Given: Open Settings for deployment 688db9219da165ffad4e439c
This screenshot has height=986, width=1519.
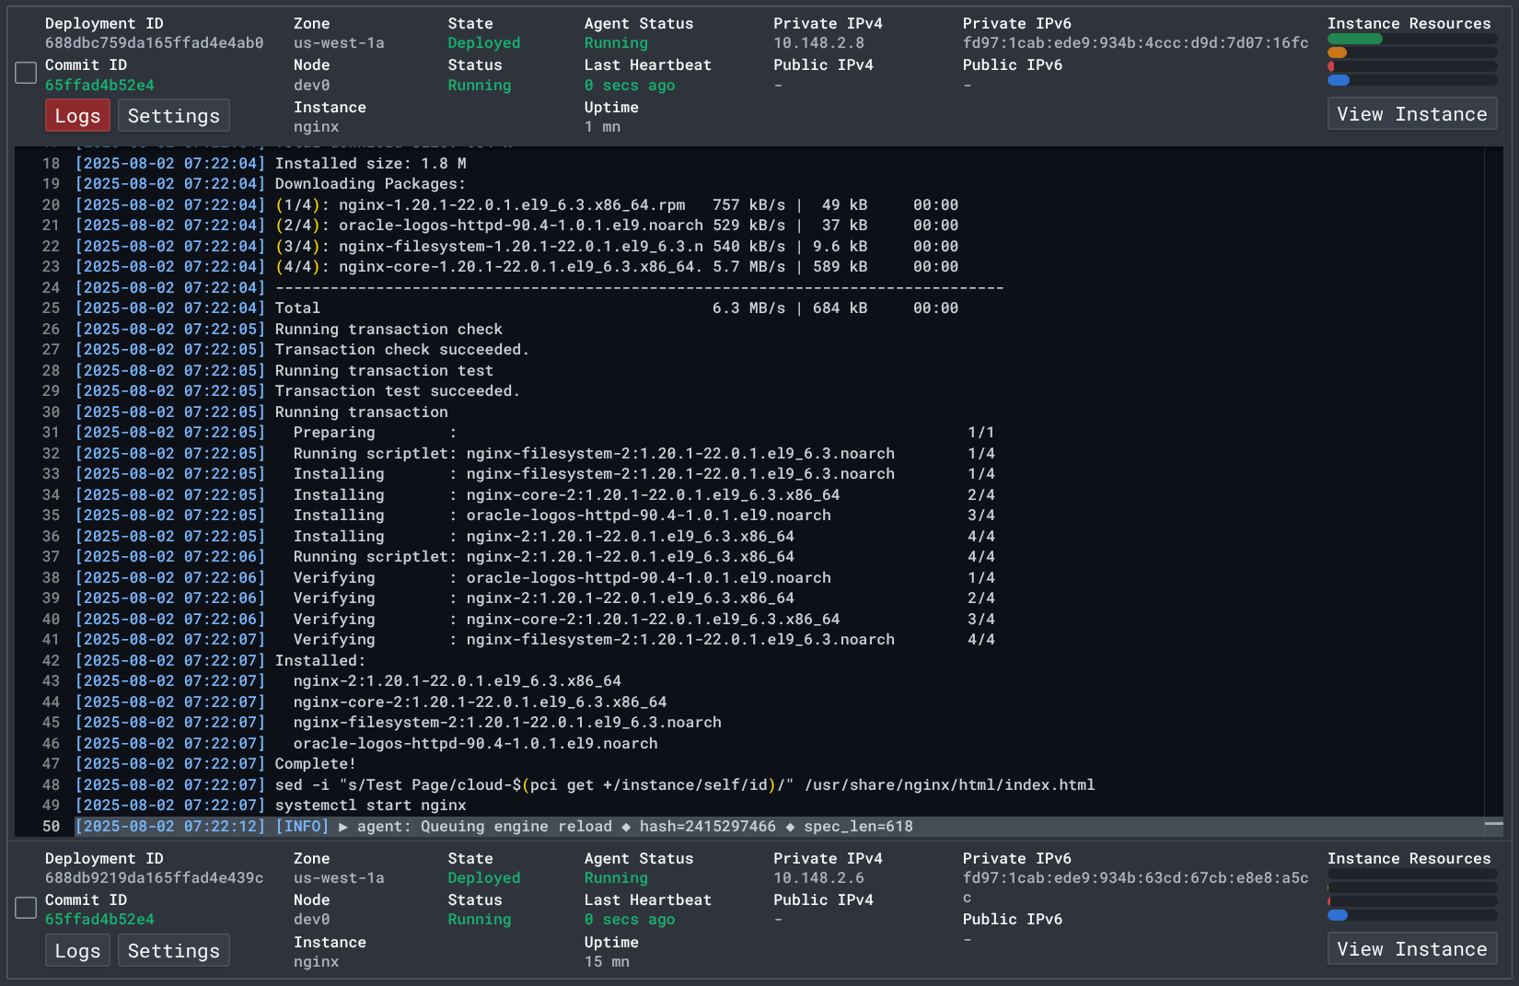Looking at the screenshot, I should click(174, 951).
